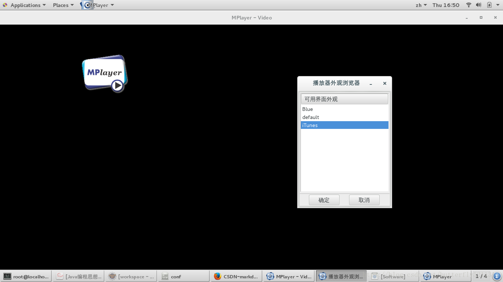Maximize the MPlayer - Video window
The width and height of the screenshot is (503, 282).
pyautogui.click(x=481, y=18)
